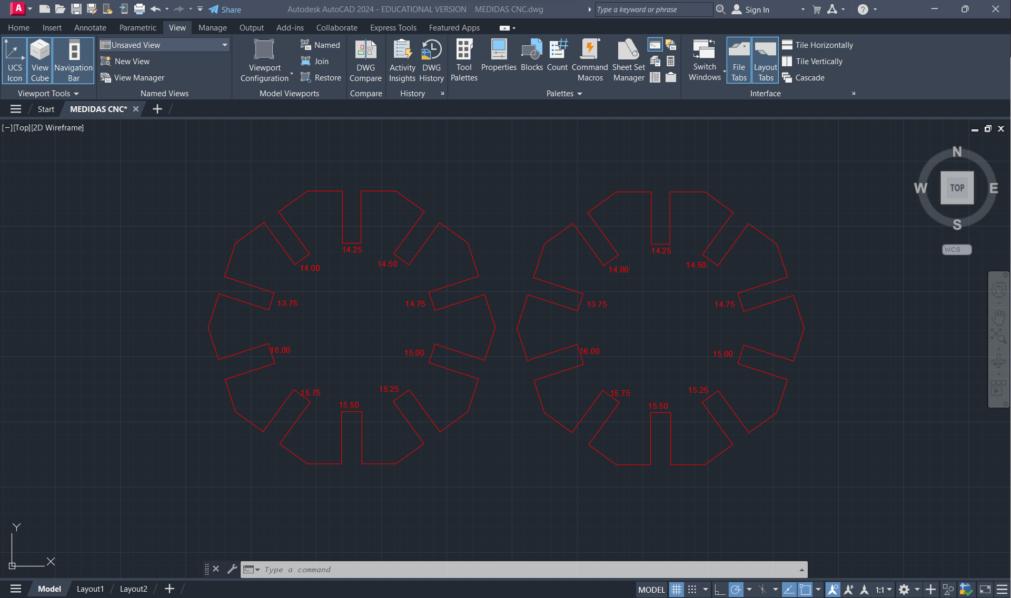Expand the Palettes panel
This screenshot has height=598, width=1011.
tap(564, 93)
